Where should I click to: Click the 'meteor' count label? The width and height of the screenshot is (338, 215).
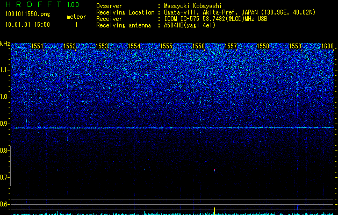pos(76,17)
